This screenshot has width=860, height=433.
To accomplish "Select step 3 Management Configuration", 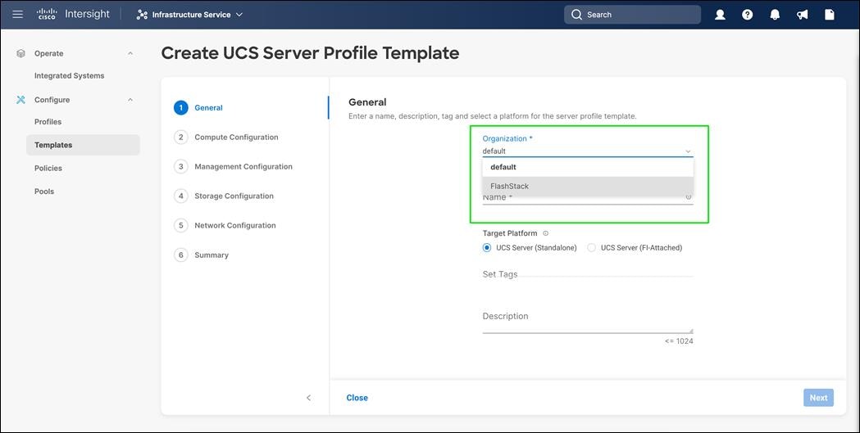I will 233,166.
